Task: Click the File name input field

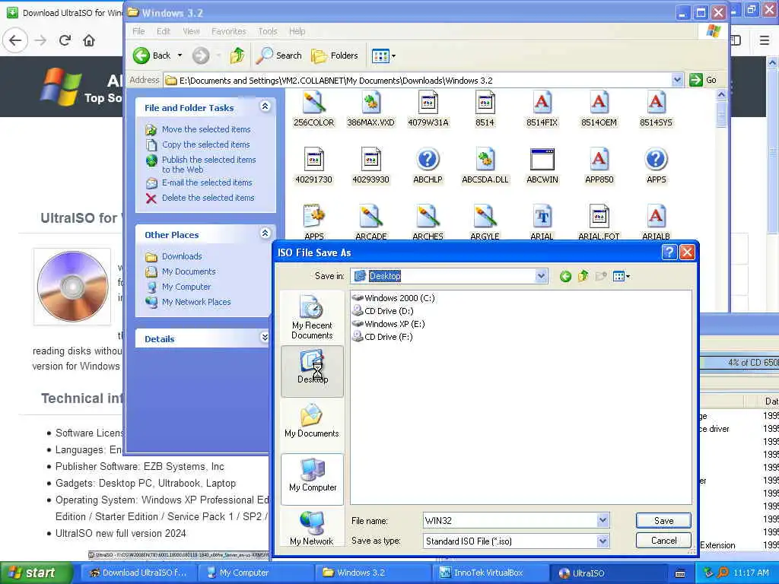Action: (510, 520)
